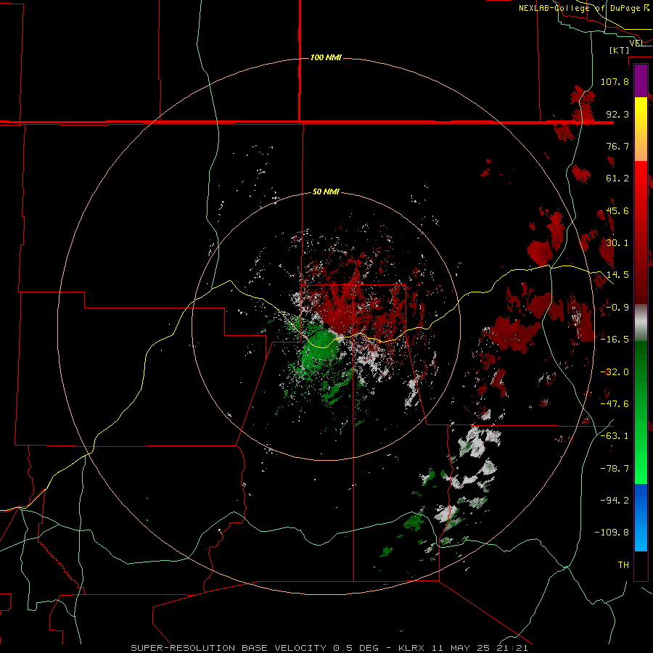Select the 107.8 velocity legend value

click(x=615, y=81)
